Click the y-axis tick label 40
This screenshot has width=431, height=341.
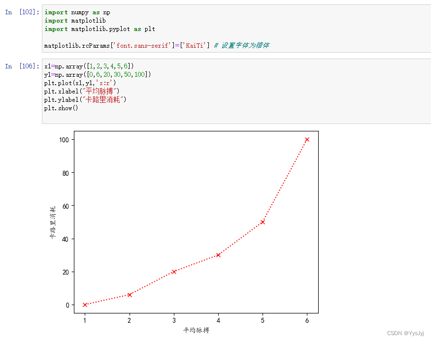[66, 239]
